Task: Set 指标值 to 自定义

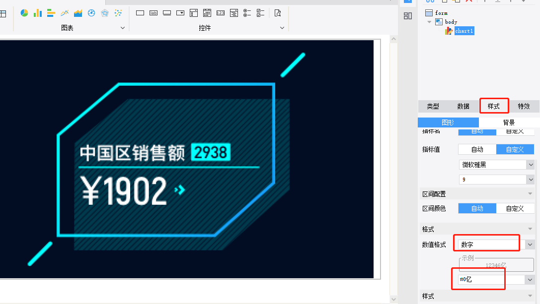Action: [x=515, y=149]
